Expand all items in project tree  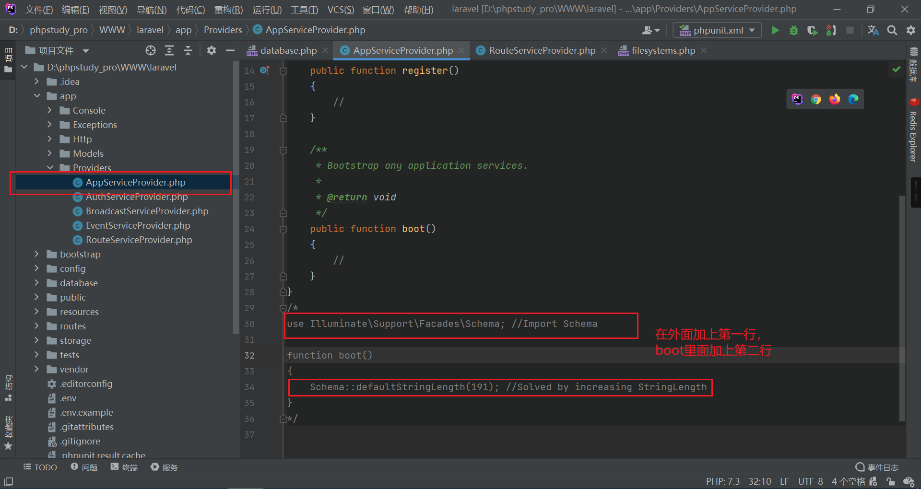coord(169,50)
